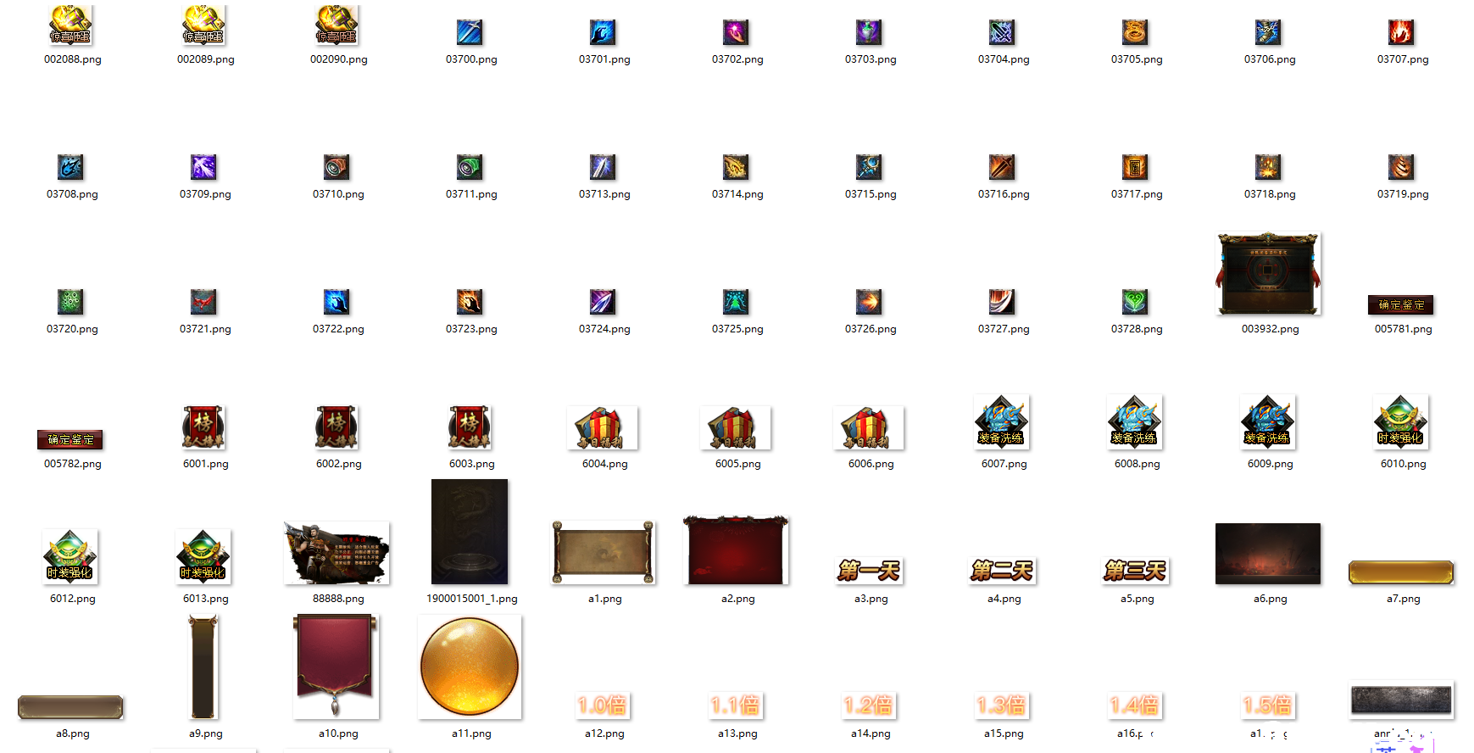
Task: Click the 005781.png confirm button image
Action: point(1401,305)
